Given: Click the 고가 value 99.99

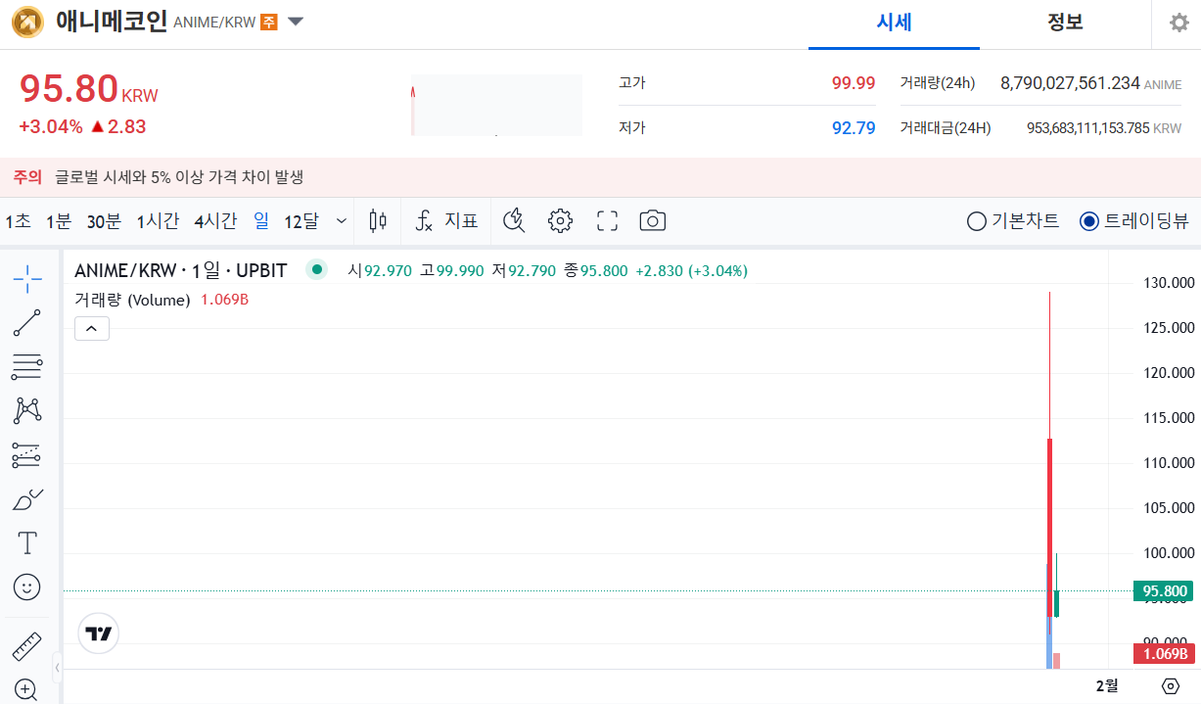Looking at the screenshot, I should pyautogui.click(x=854, y=83).
